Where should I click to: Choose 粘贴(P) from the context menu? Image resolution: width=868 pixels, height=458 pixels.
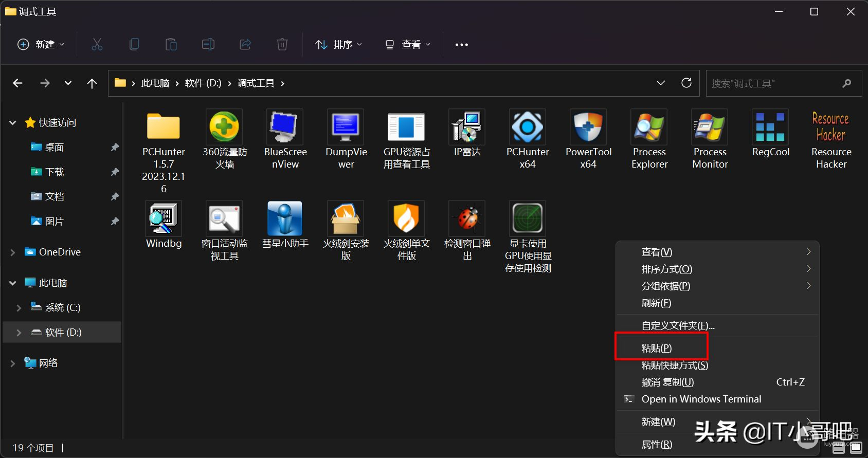(657, 349)
